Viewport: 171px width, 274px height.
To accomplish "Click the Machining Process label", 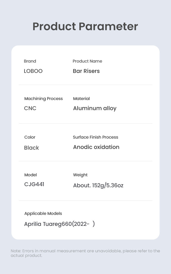I will pyautogui.click(x=44, y=99).
